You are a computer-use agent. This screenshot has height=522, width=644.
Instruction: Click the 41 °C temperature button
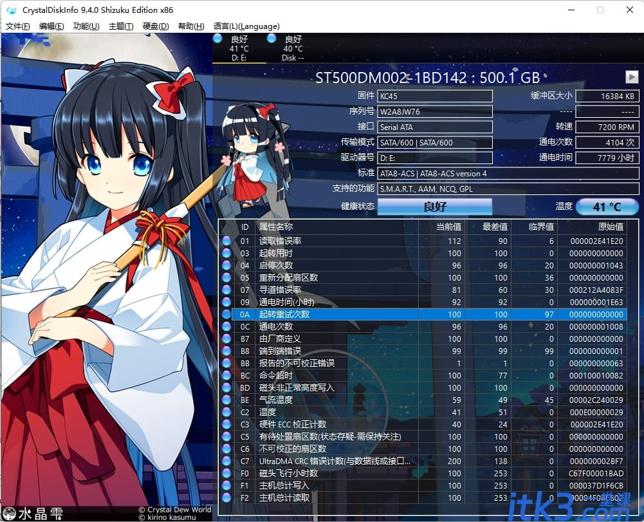(607, 207)
